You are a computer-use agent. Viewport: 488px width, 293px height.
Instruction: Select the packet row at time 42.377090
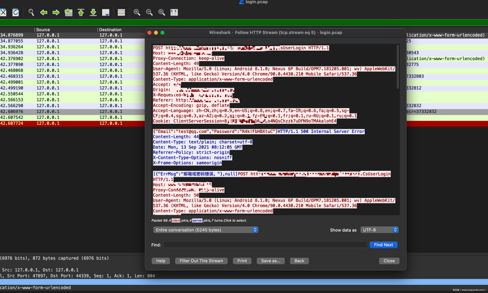[x=72, y=65]
